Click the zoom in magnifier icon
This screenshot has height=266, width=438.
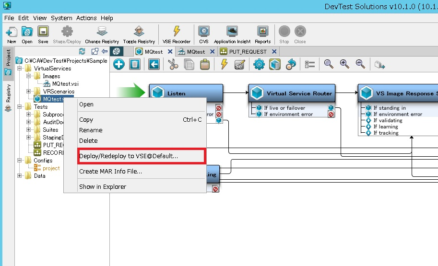pos(344,64)
